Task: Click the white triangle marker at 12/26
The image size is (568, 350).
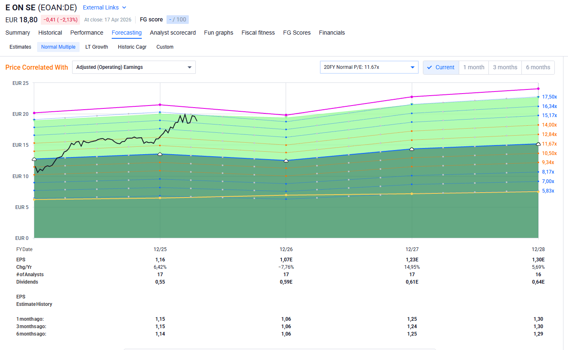Action: (286, 160)
